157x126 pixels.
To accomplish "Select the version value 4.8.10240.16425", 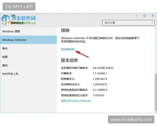I will point(103,68).
